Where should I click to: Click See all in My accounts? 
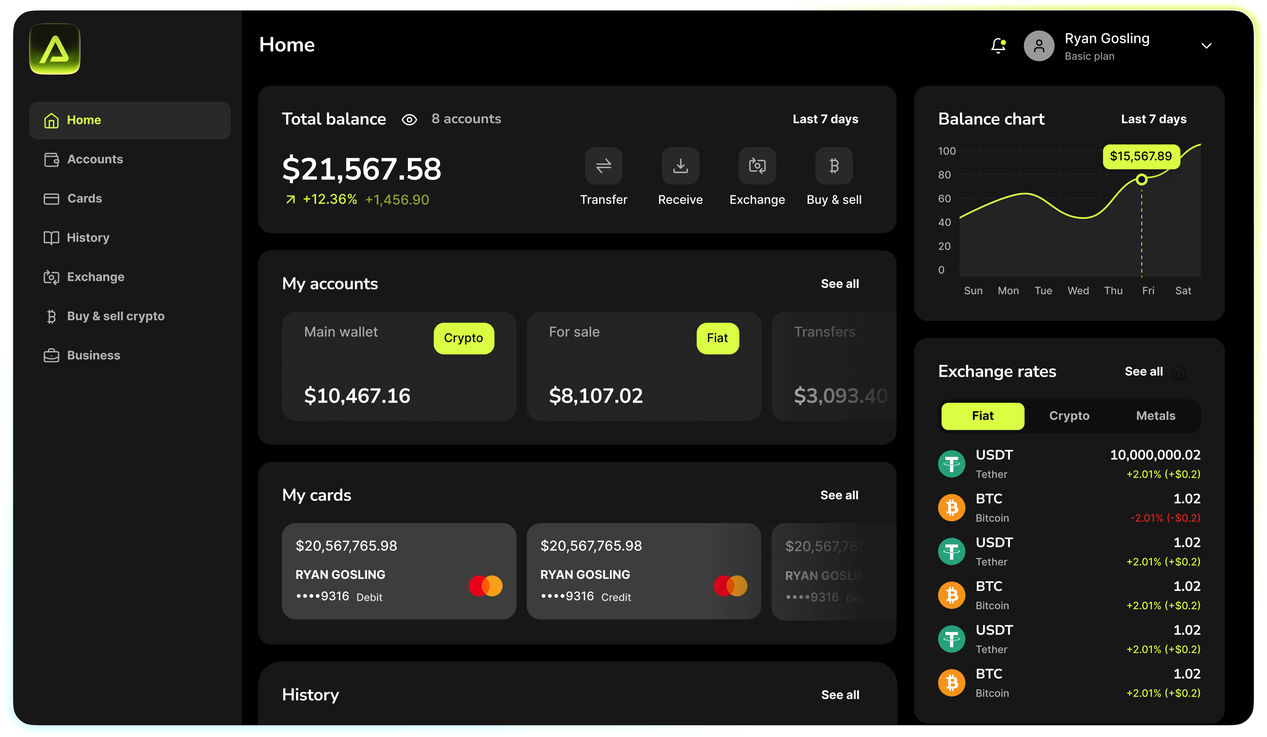coord(840,284)
